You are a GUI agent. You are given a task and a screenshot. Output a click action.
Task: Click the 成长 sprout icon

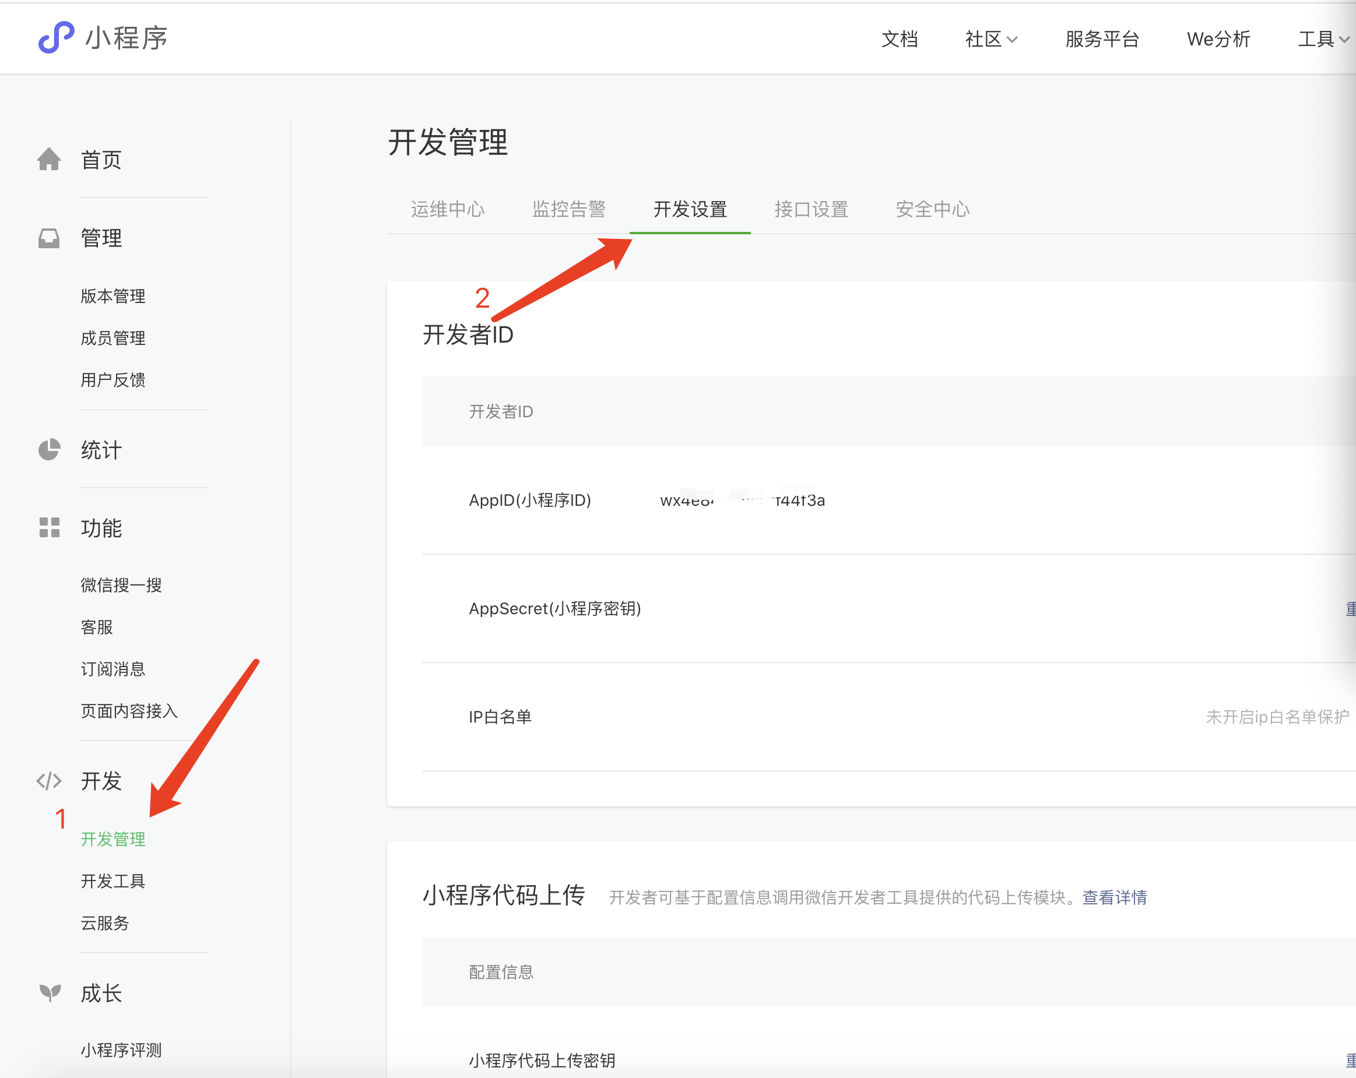49,992
